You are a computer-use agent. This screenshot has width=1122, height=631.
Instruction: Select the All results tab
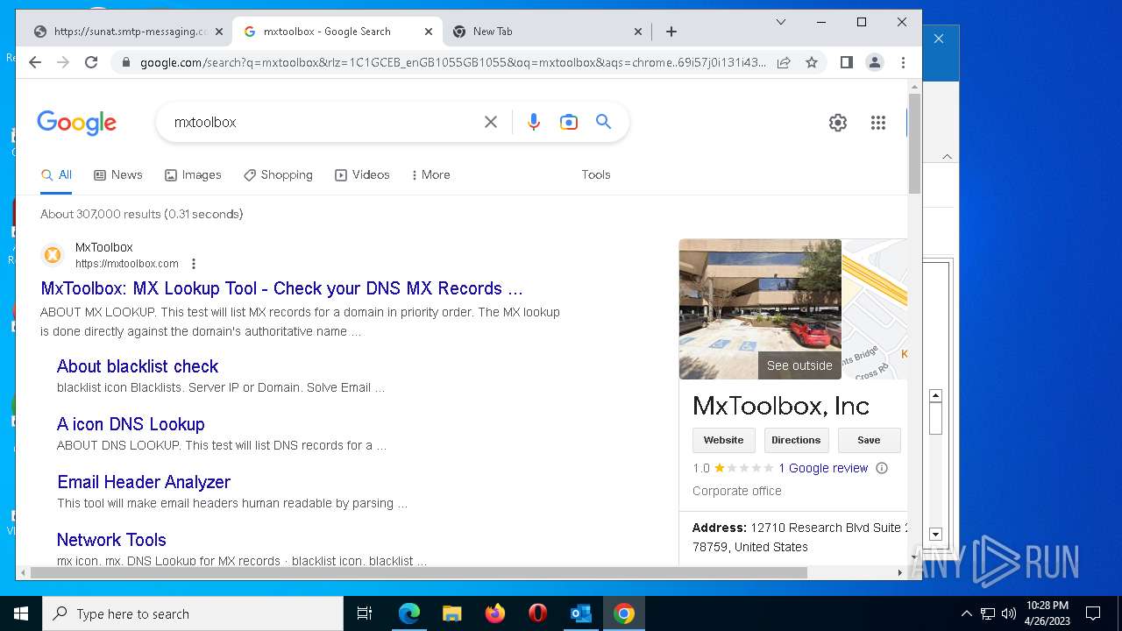pyautogui.click(x=56, y=174)
